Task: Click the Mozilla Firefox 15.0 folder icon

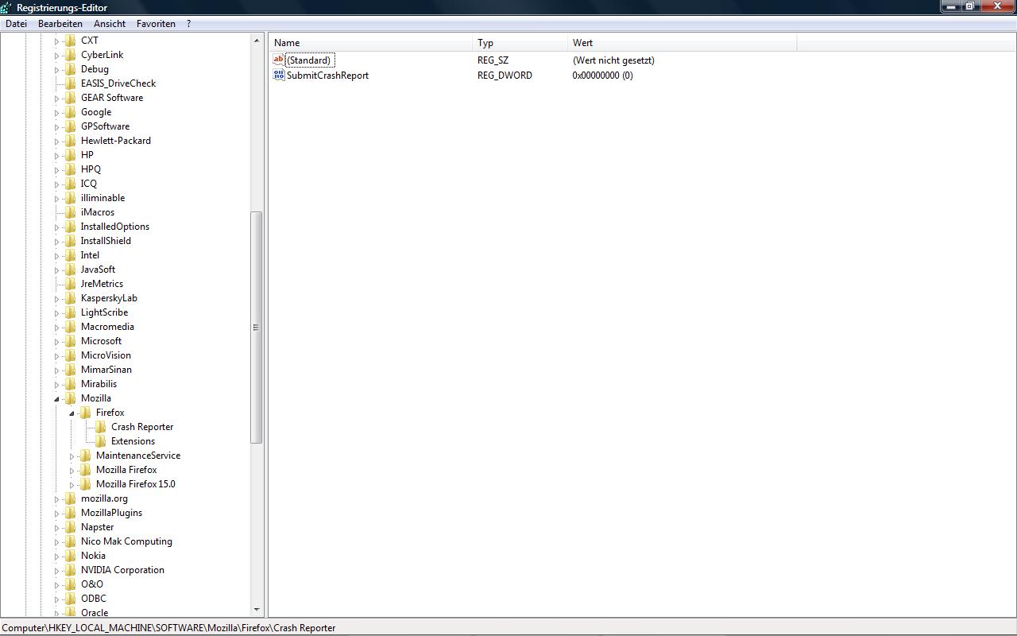Action: [86, 484]
